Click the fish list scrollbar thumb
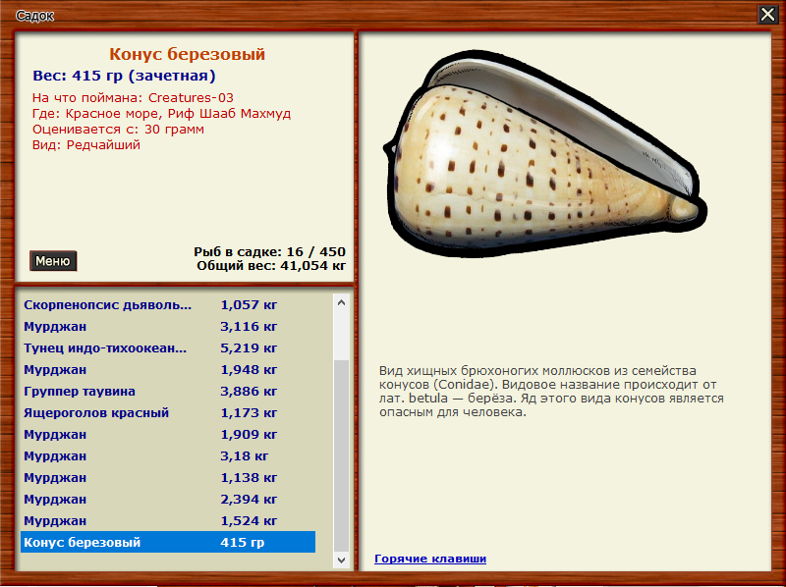Screen dimensions: 786x587 tap(341, 455)
